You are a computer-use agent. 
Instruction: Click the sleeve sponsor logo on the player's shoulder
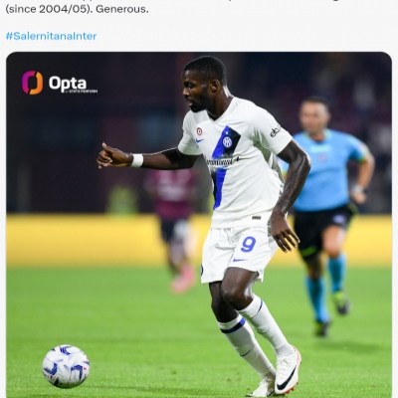point(275,131)
